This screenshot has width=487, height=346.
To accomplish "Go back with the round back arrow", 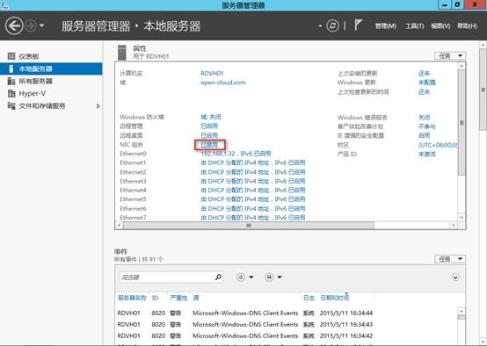I will point(14,25).
